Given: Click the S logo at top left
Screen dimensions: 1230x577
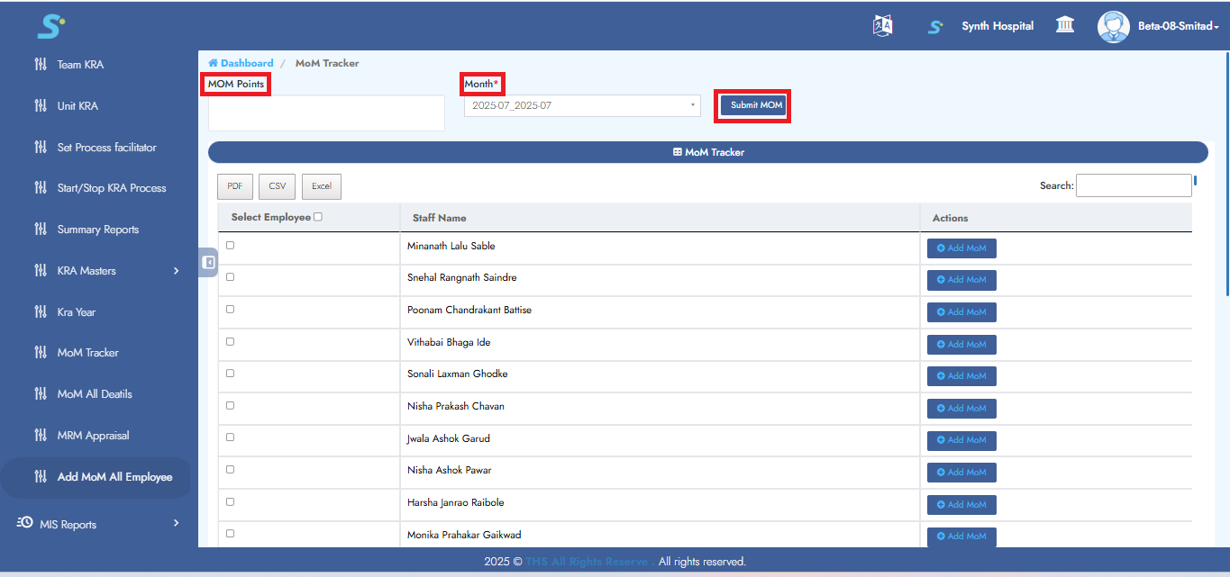Looking at the screenshot, I should pos(50,26).
